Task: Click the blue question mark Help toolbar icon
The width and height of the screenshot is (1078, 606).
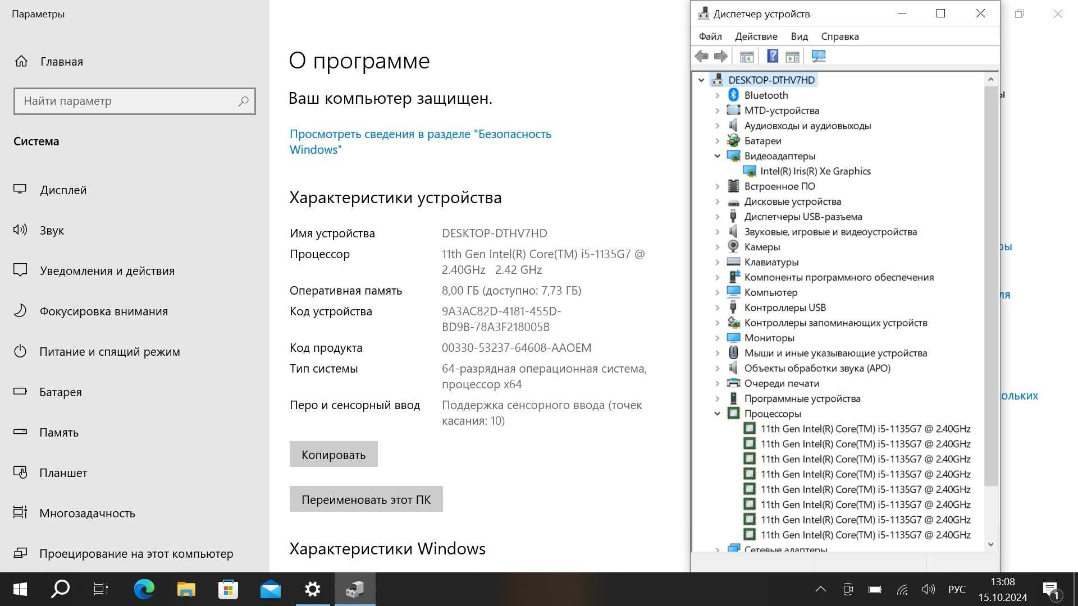Action: (x=773, y=56)
